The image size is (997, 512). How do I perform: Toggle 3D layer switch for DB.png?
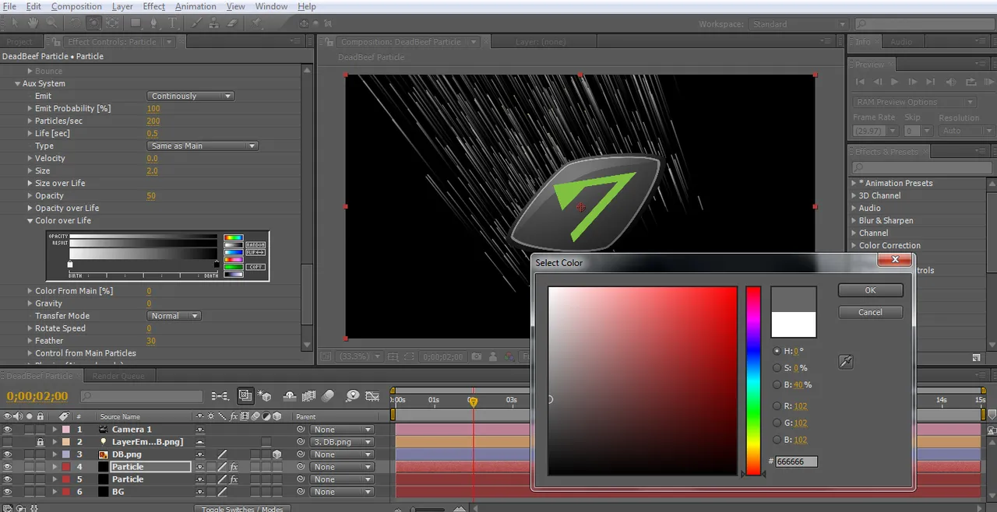click(277, 454)
